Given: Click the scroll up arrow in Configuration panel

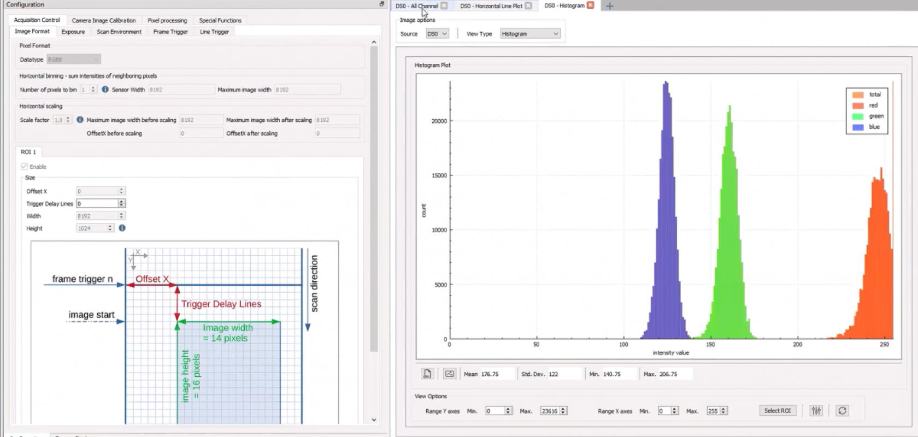Looking at the screenshot, I should pos(374,42).
